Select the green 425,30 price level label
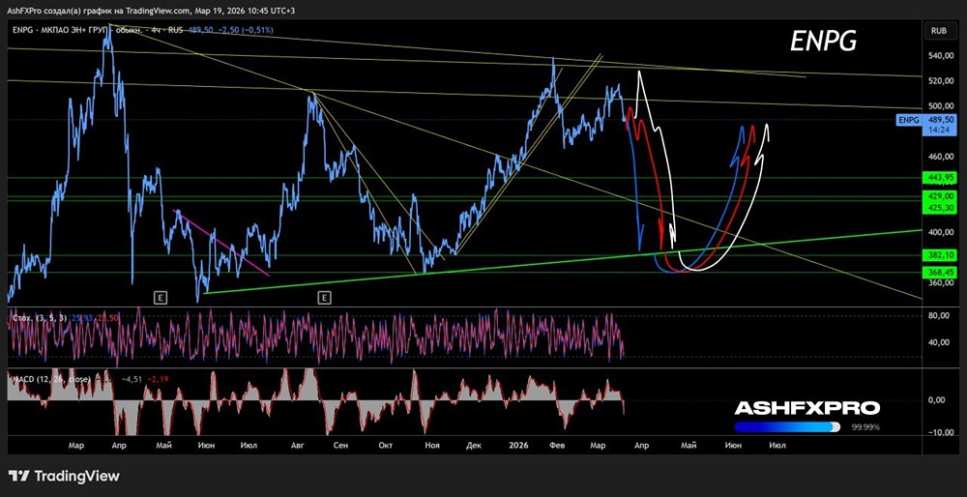967x497 pixels. pyautogui.click(x=940, y=209)
